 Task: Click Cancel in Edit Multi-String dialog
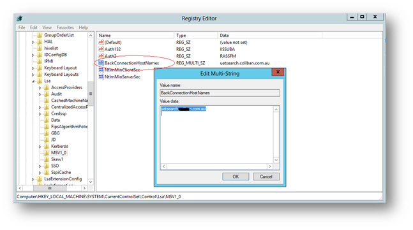[x=266, y=176]
